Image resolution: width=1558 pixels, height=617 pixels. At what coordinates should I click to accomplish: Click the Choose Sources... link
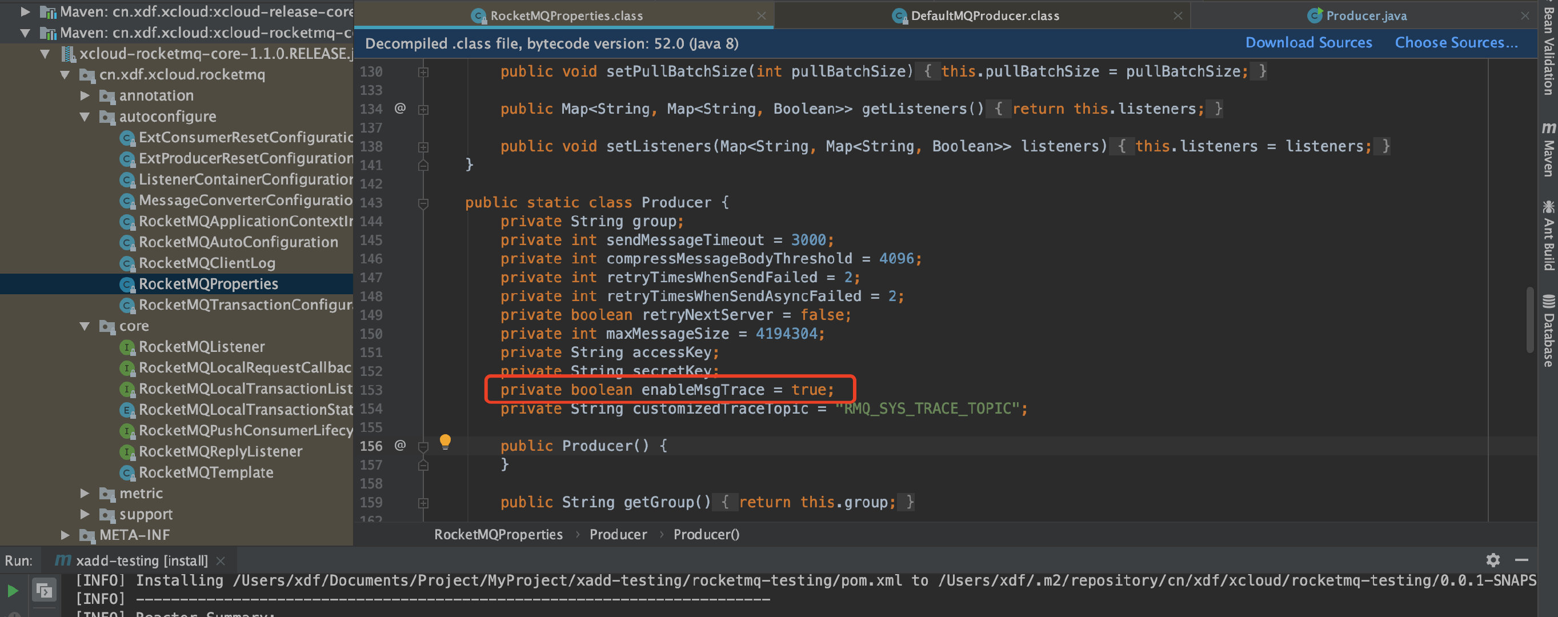1456,43
